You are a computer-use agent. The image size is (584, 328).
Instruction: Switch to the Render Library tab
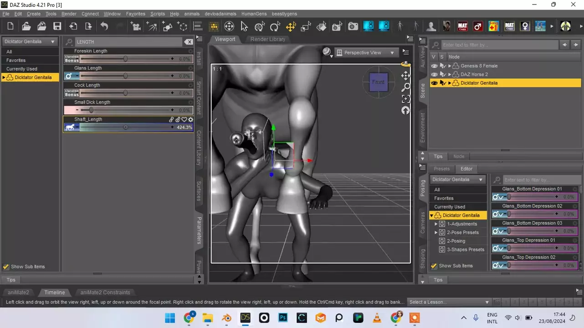pos(267,39)
